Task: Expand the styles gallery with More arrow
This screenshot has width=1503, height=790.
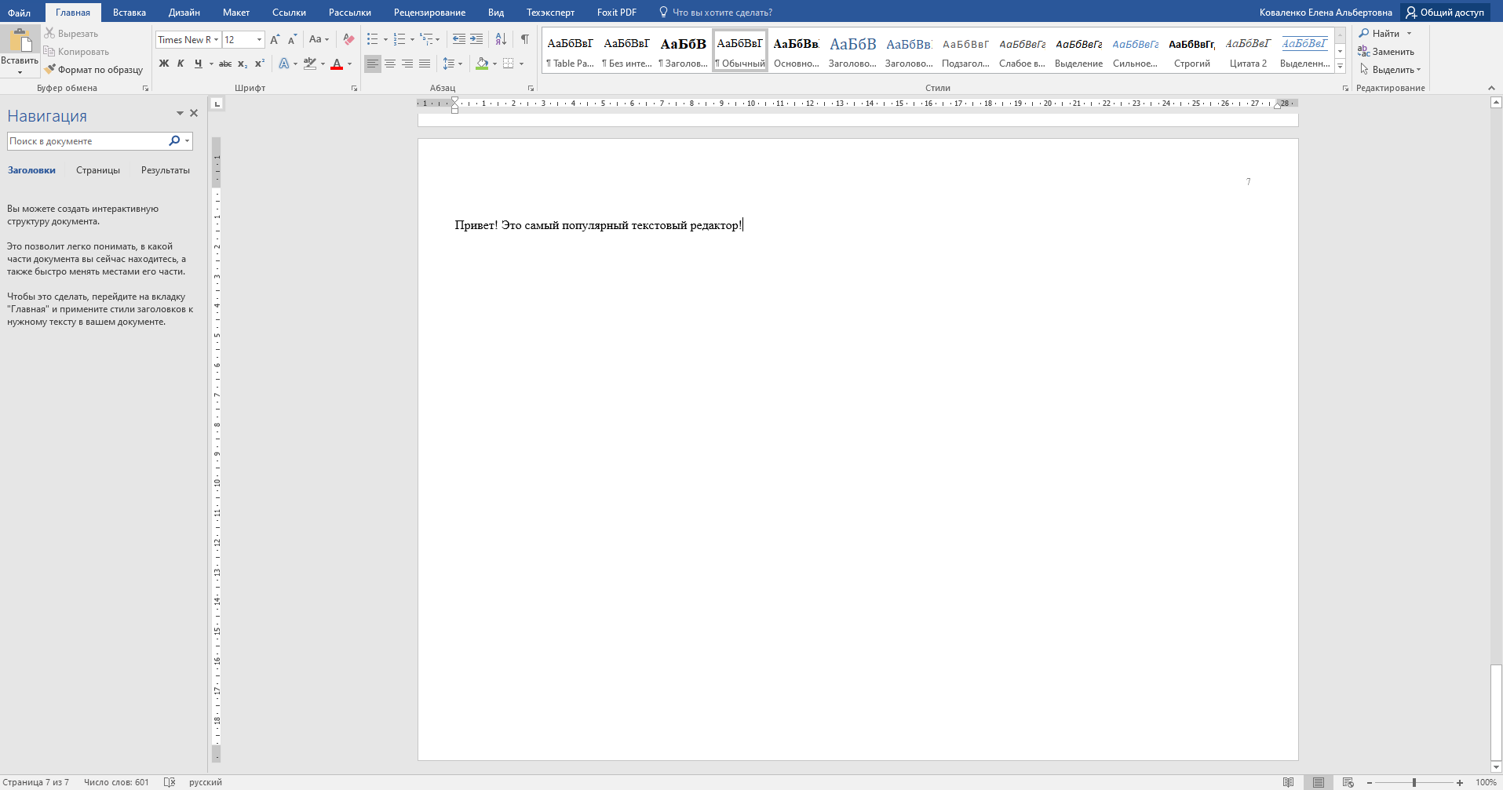Action: click(1341, 66)
